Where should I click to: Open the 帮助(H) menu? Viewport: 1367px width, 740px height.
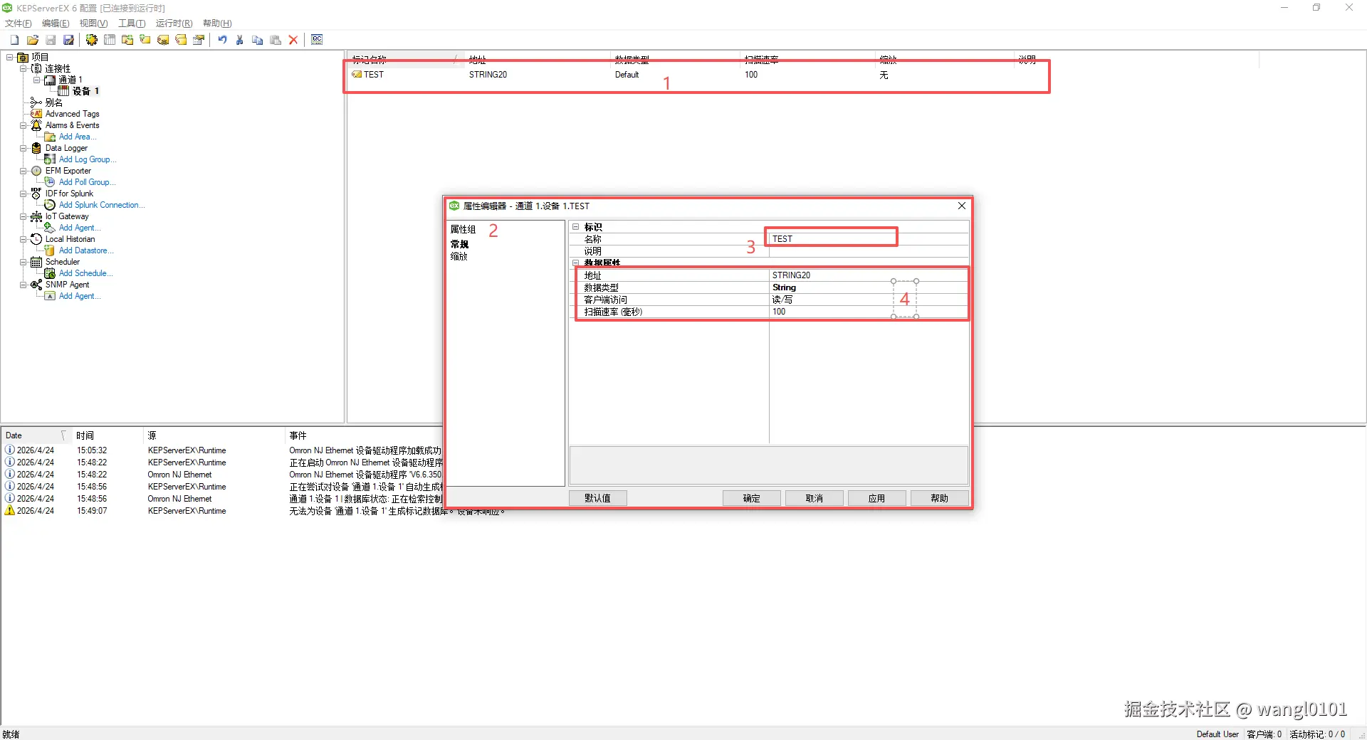click(217, 23)
